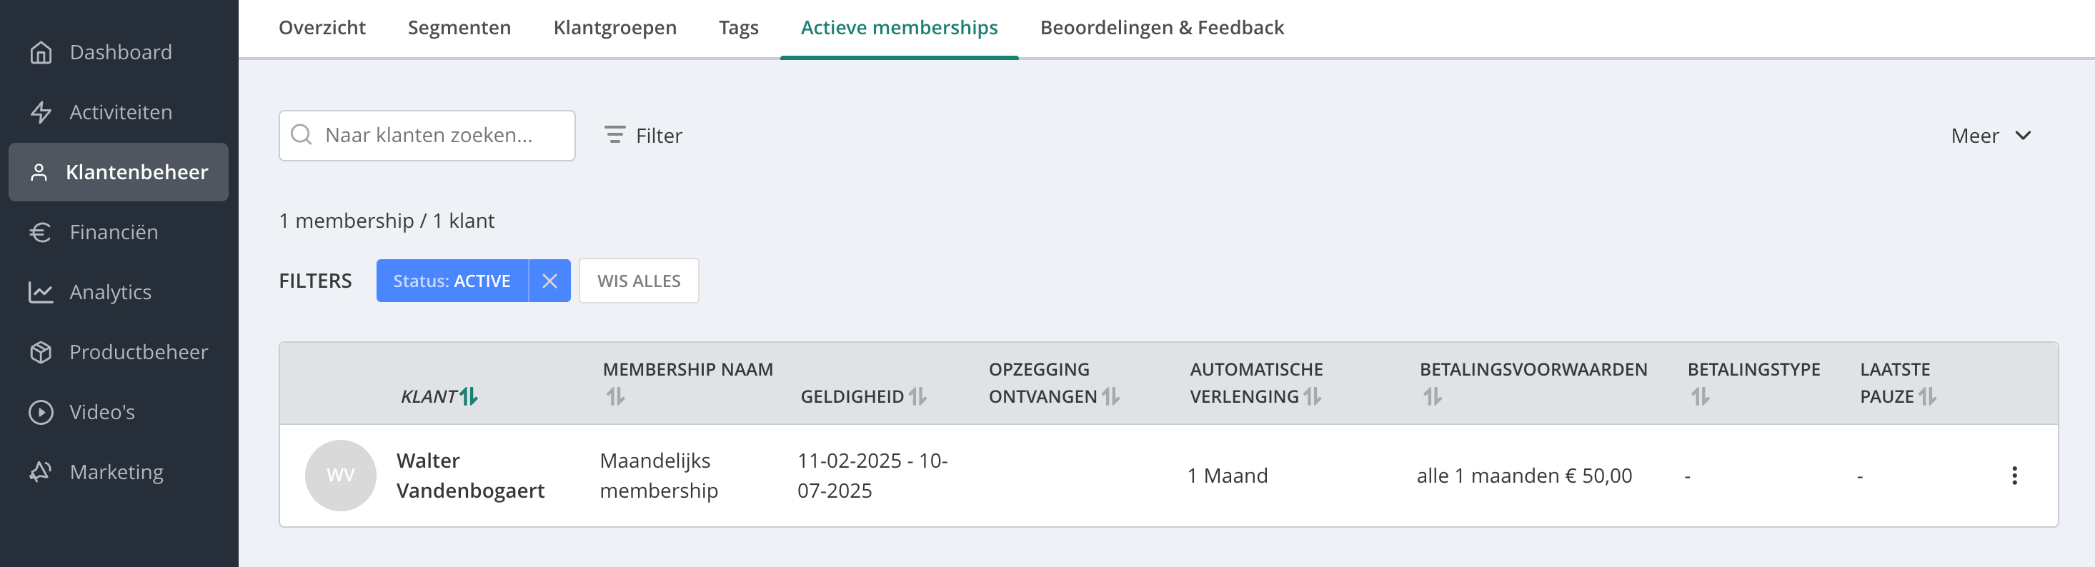Click the Activiteiten lightning icon

(x=41, y=112)
